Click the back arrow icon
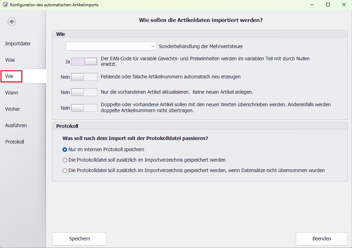The width and height of the screenshot is (352, 248). coord(12,22)
